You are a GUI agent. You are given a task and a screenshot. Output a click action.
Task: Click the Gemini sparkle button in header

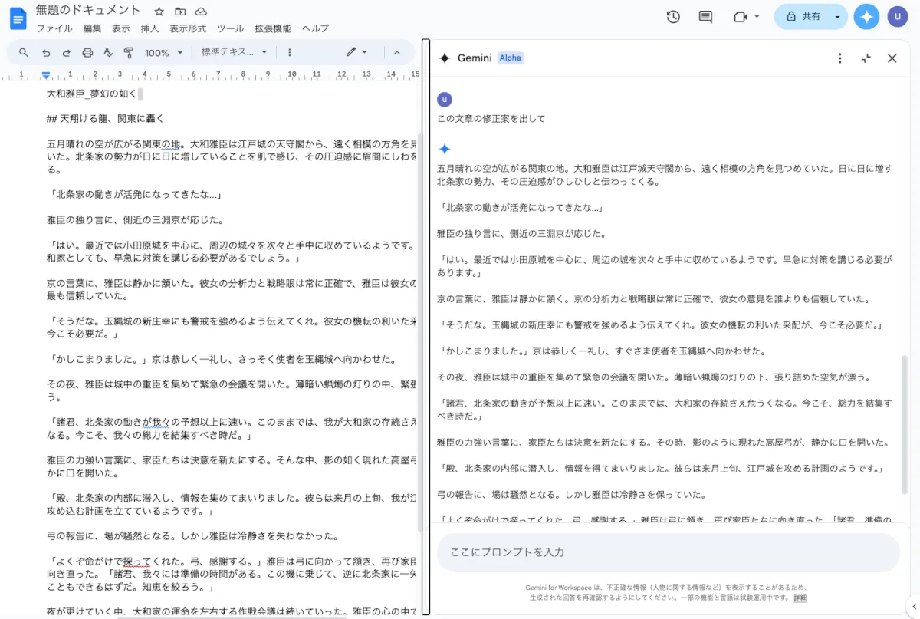click(866, 17)
